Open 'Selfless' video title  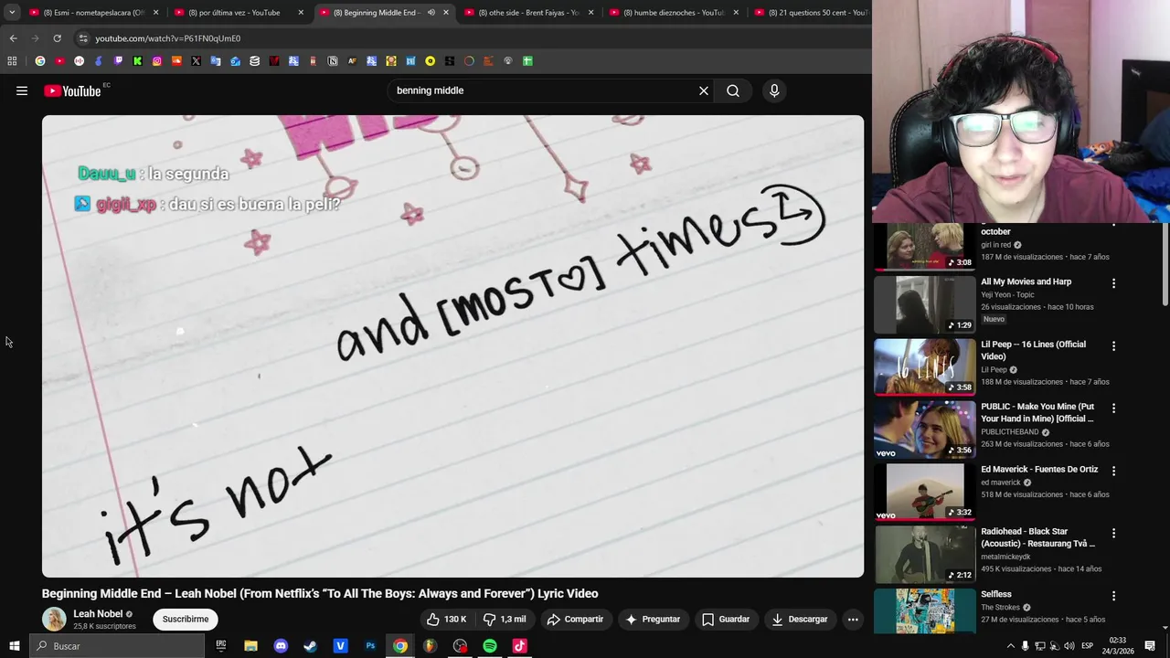pyautogui.click(x=996, y=594)
